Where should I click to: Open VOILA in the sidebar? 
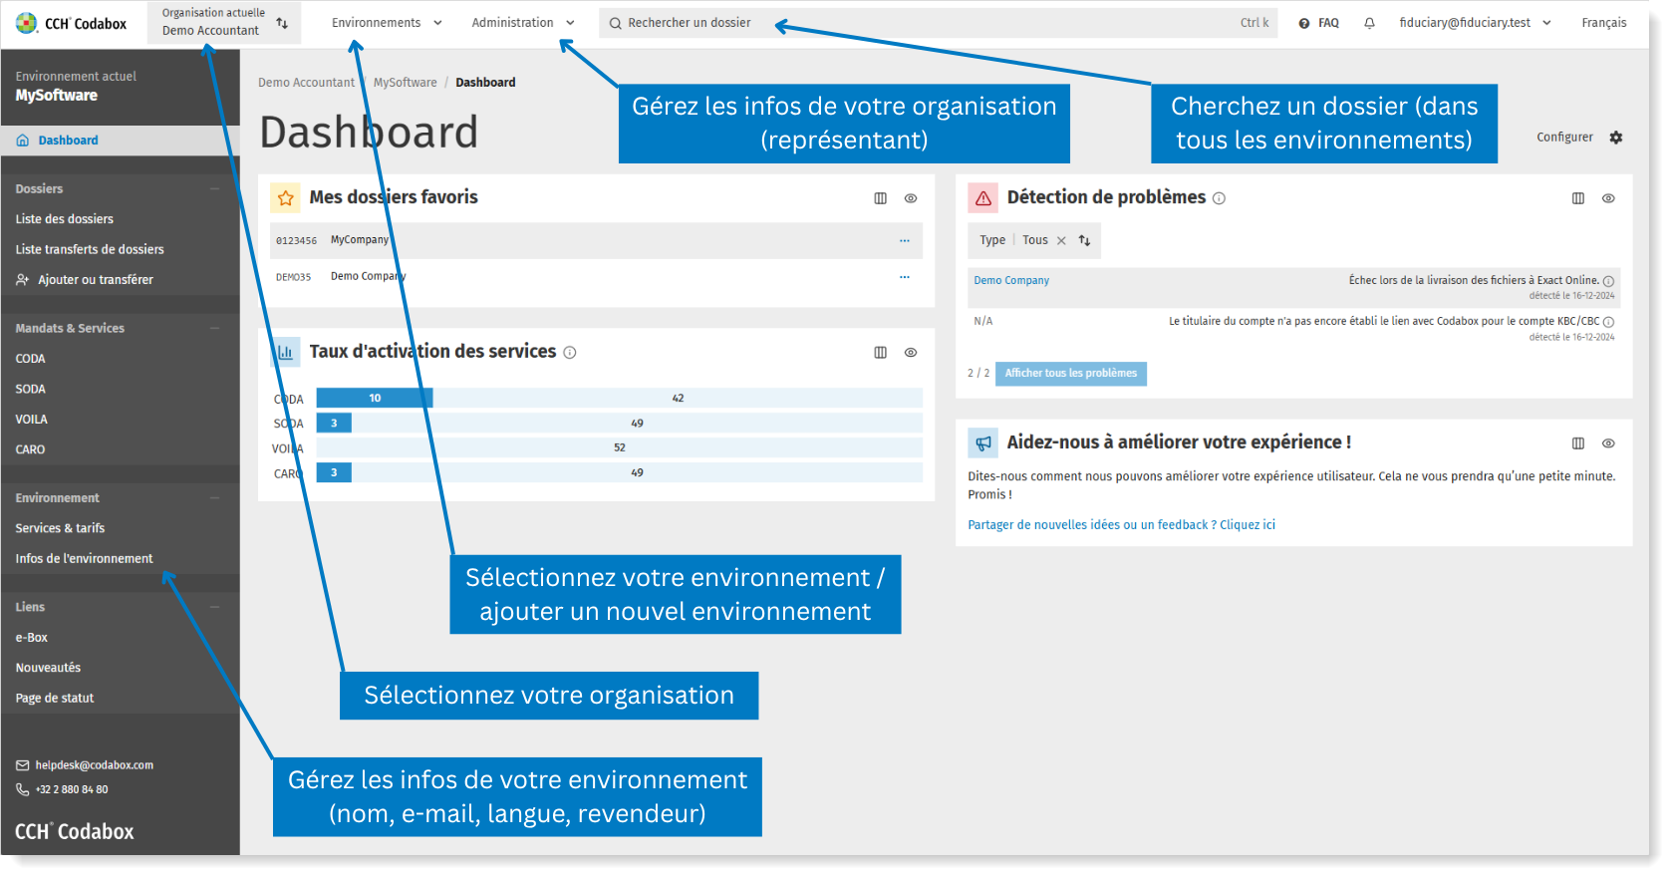click(32, 420)
